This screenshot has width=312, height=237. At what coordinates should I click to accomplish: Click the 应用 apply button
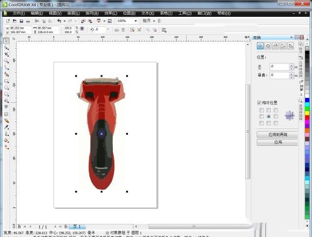(x=278, y=142)
